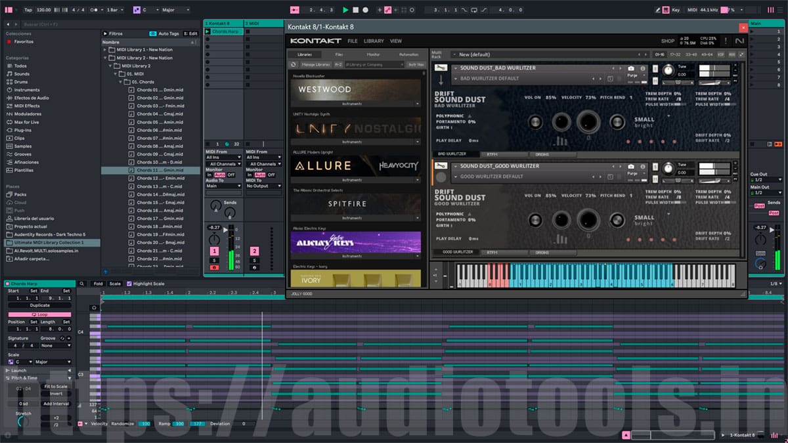Toggle track 1 activator button
The image size is (788, 443).
(214, 251)
